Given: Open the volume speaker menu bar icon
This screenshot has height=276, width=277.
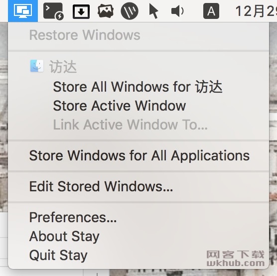Looking at the screenshot, I should [177, 11].
